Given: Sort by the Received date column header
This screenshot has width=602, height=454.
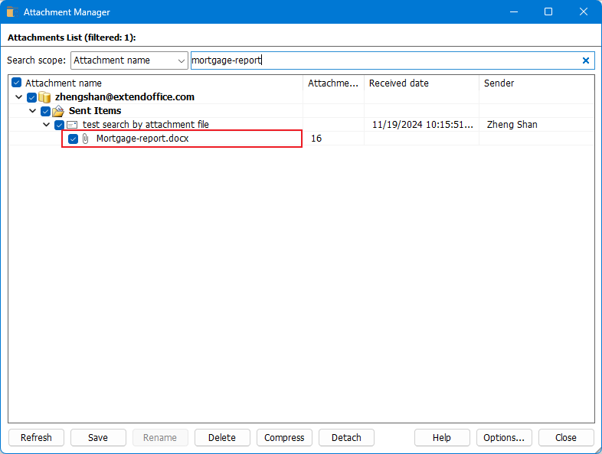Looking at the screenshot, I should (421, 83).
